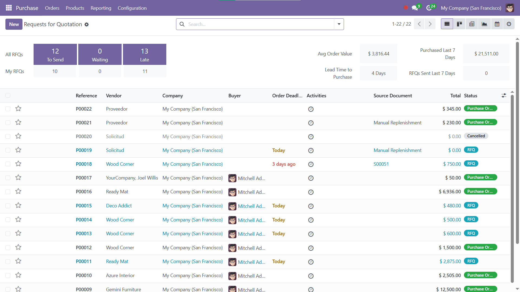Open source document S00051
Viewport: 520px width, 292px height.
point(381,164)
